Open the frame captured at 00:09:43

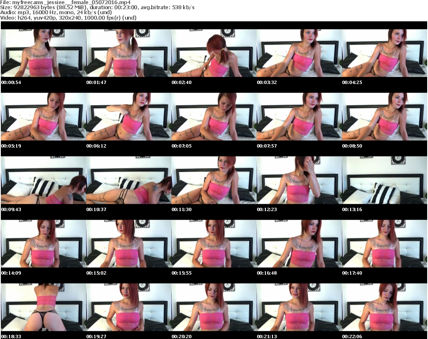(x=43, y=180)
